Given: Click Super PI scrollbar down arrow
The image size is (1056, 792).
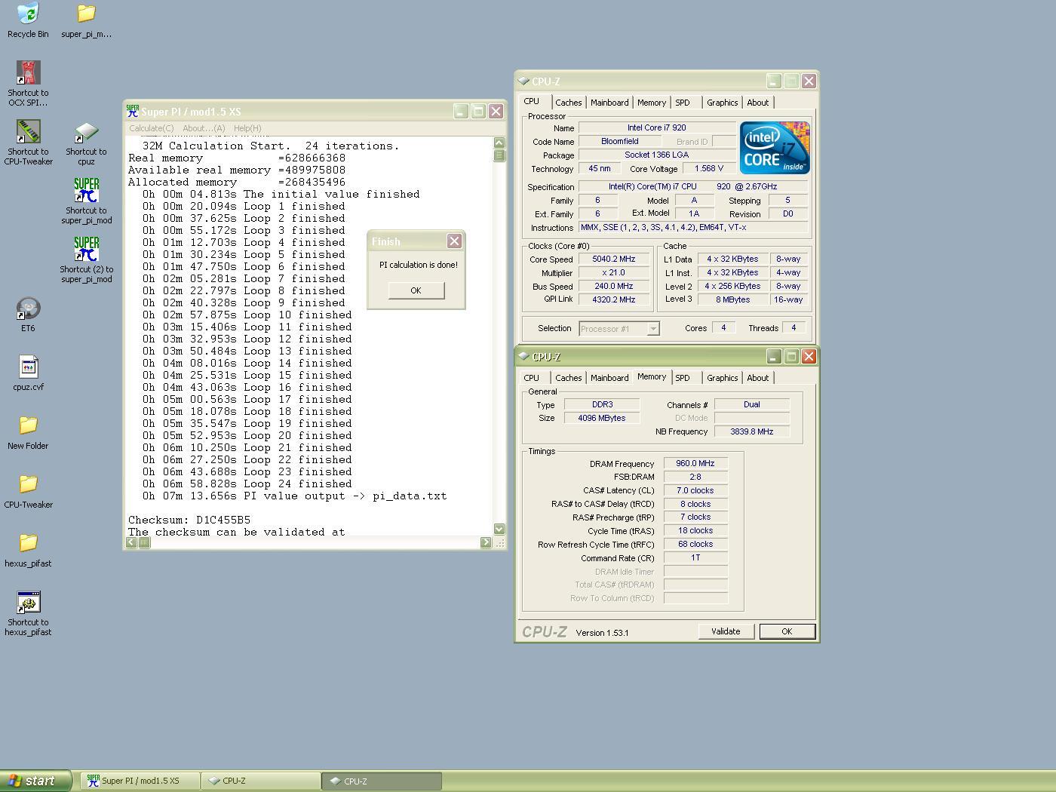Looking at the screenshot, I should coord(499,529).
